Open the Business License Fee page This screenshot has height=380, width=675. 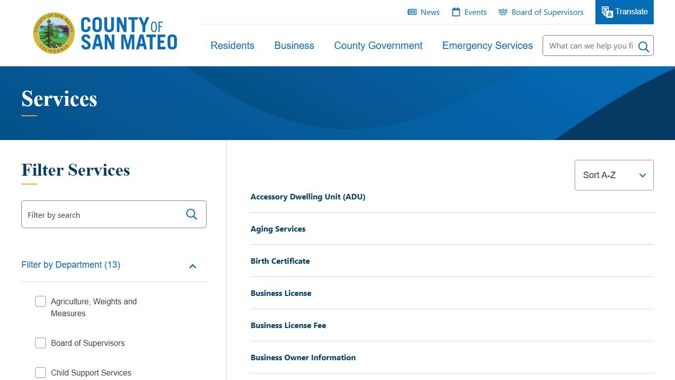tap(288, 325)
